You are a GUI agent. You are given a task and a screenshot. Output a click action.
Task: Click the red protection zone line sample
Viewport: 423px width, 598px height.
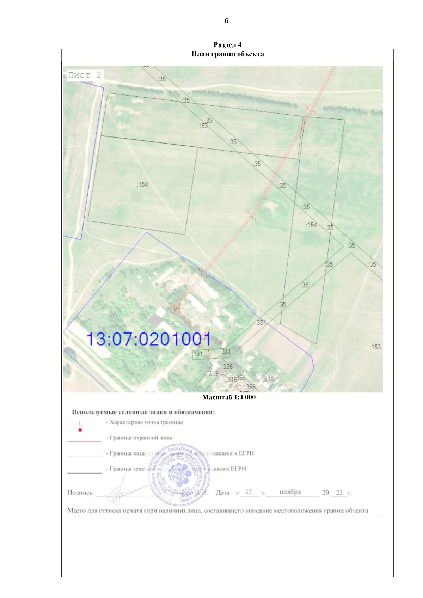pos(84,441)
